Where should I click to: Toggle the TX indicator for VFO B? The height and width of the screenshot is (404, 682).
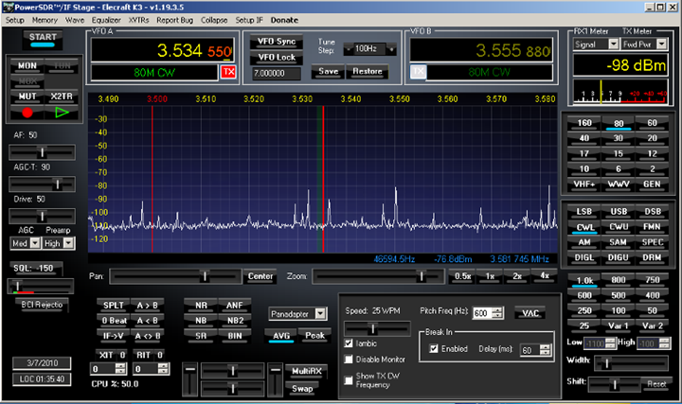(x=418, y=72)
